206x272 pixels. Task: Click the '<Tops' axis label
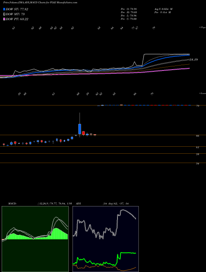click(202, 28)
